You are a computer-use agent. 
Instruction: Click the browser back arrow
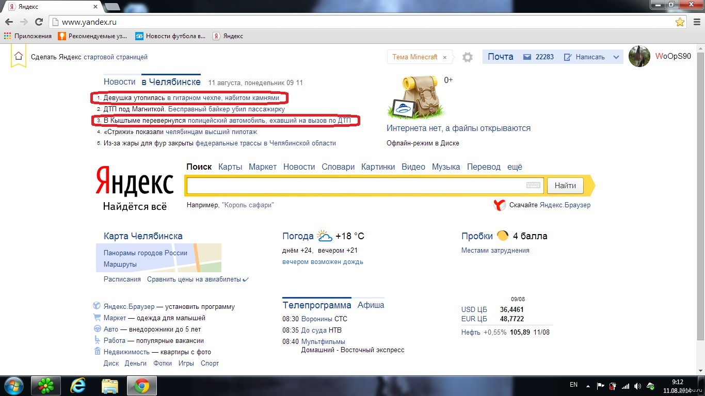(9, 22)
